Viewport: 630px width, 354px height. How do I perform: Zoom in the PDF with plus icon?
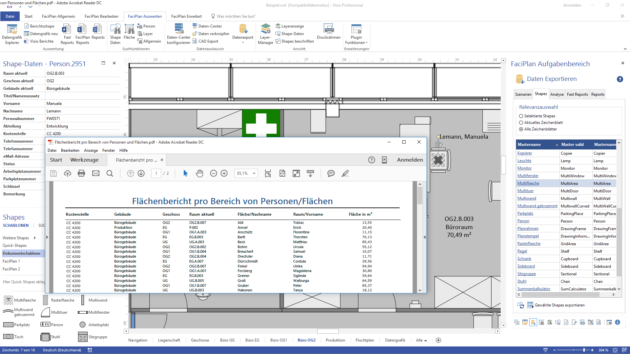point(224,173)
